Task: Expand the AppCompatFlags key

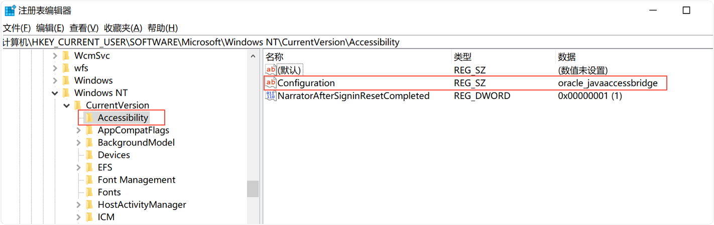Action: [x=78, y=130]
